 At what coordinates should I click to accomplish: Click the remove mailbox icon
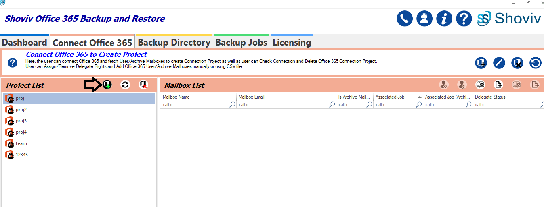point(517,85)
